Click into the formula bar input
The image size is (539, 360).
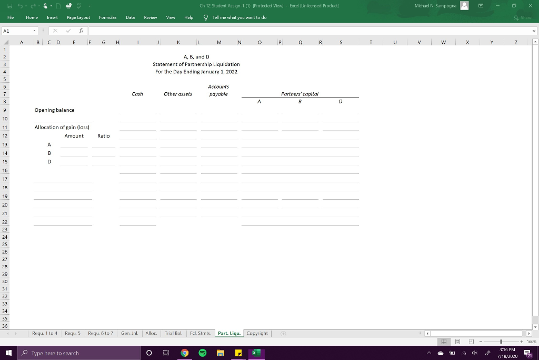(x=310, y=31)
